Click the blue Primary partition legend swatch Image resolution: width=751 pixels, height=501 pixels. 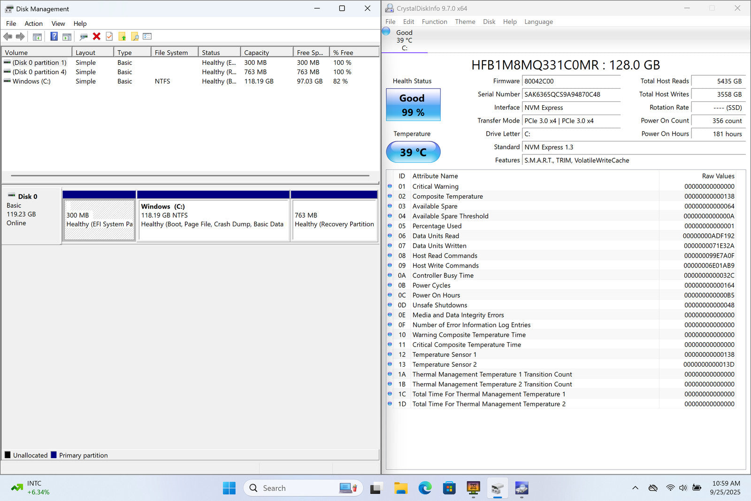(x=54, y=455)
